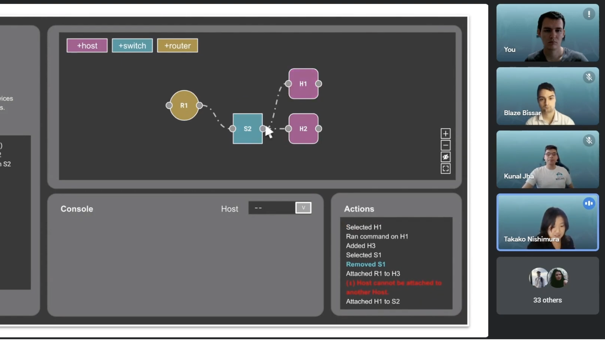605x340 pixels.
Task: Add a new switch with +switch button
Action: [x=132, y=46]
